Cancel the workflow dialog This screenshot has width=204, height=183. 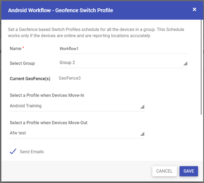point(164,171)
